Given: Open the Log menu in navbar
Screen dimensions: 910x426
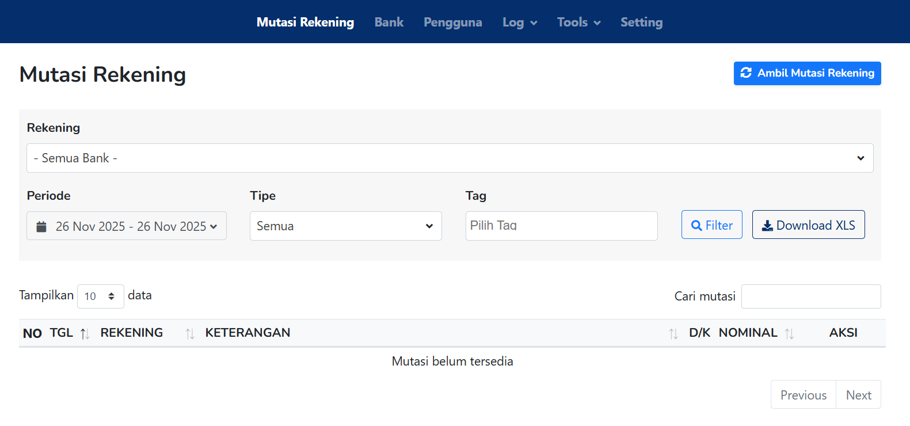Looking at the screenshot, I should 519,22.
